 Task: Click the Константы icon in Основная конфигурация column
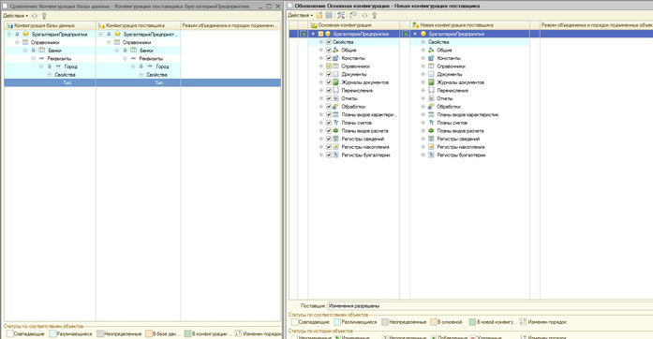pyautogui.click(x=335, y=58)
